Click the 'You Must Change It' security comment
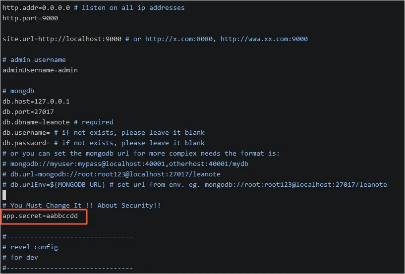Screen dimensions: 405x274 pyautogui.click(x=82, y=206)
